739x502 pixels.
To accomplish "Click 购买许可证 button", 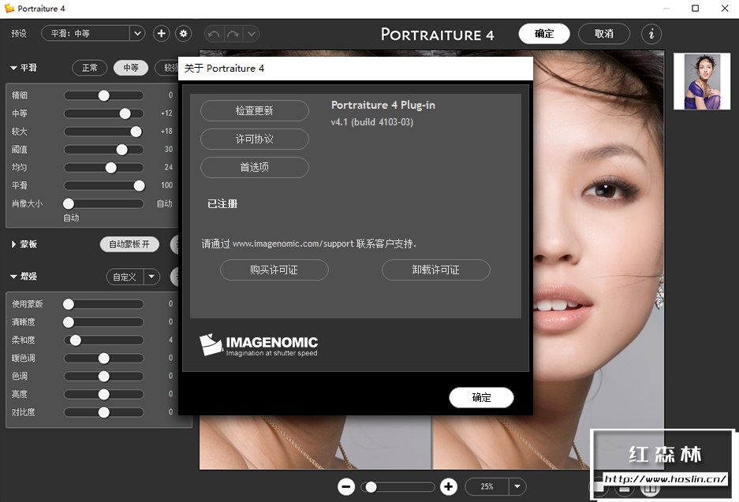I will [274, 270].
